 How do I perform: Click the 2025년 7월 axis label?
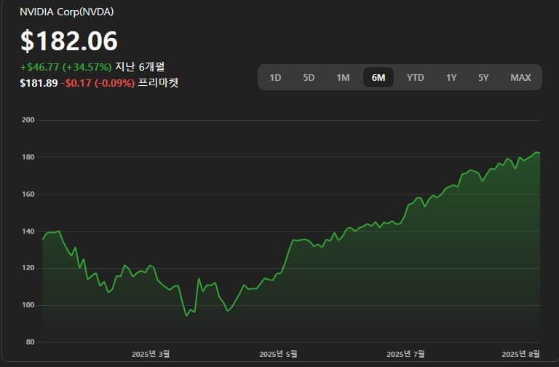pyautogui.click(x=405, y=354)
